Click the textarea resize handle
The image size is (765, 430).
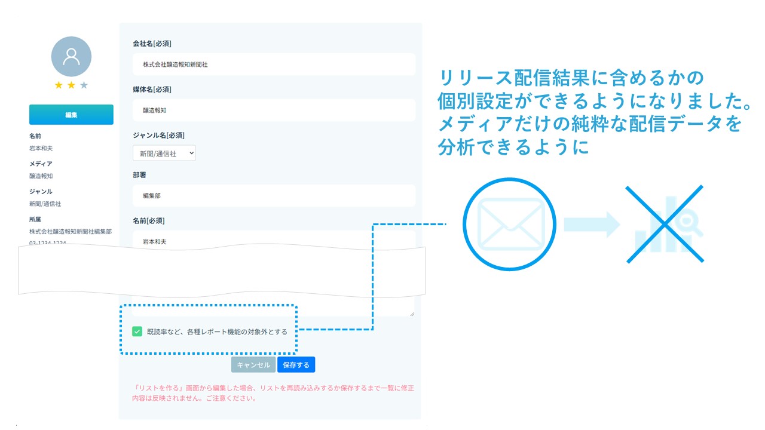(411, 313)
